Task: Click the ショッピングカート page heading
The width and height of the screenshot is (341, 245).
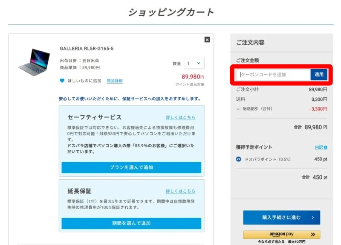Action: [x=171, y=12]
